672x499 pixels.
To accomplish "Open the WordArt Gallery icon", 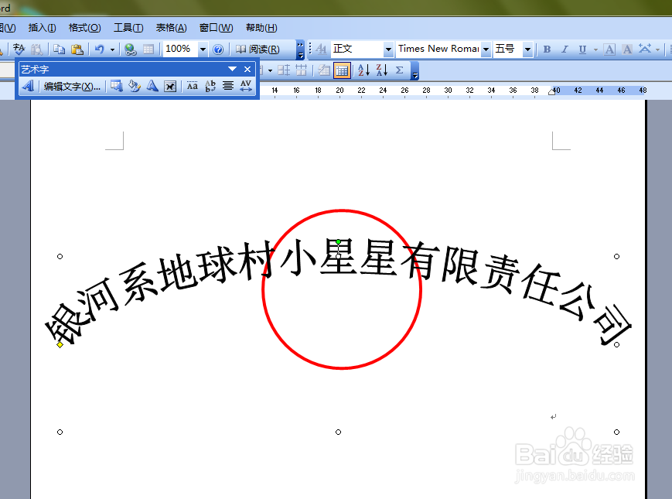I will click(117, 86).
